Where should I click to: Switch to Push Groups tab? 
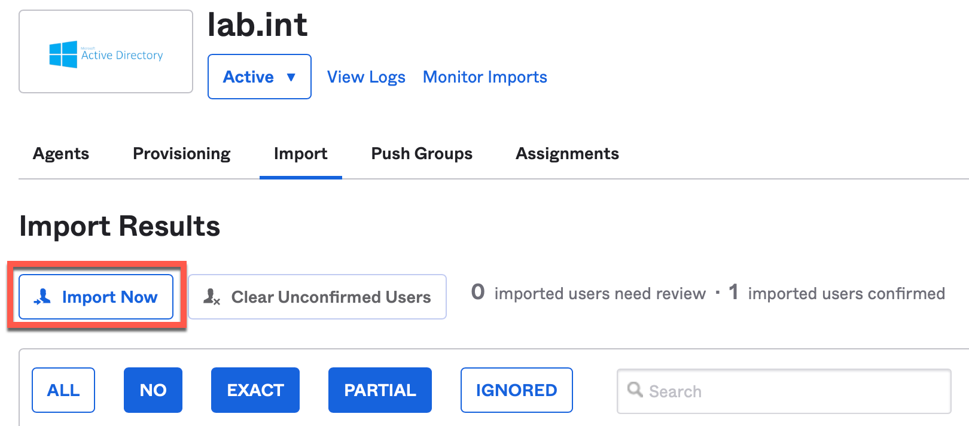click(x=422, y=154)
